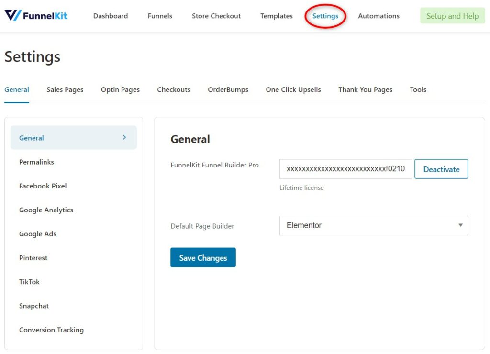The image size is (490, 354).
Task: Open TikTok settings in sidebar
Action: click(29, 282)
